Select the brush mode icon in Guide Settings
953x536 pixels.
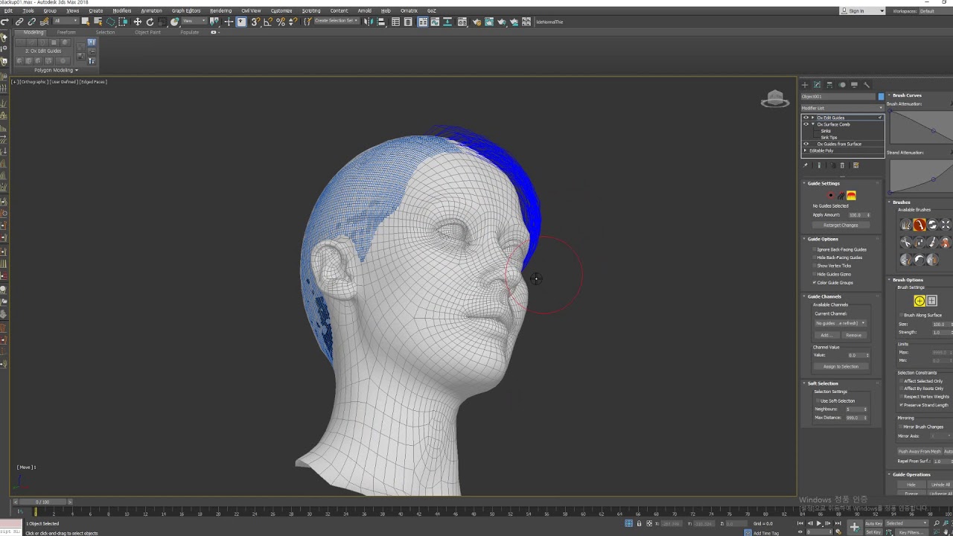tap(851, 196)
